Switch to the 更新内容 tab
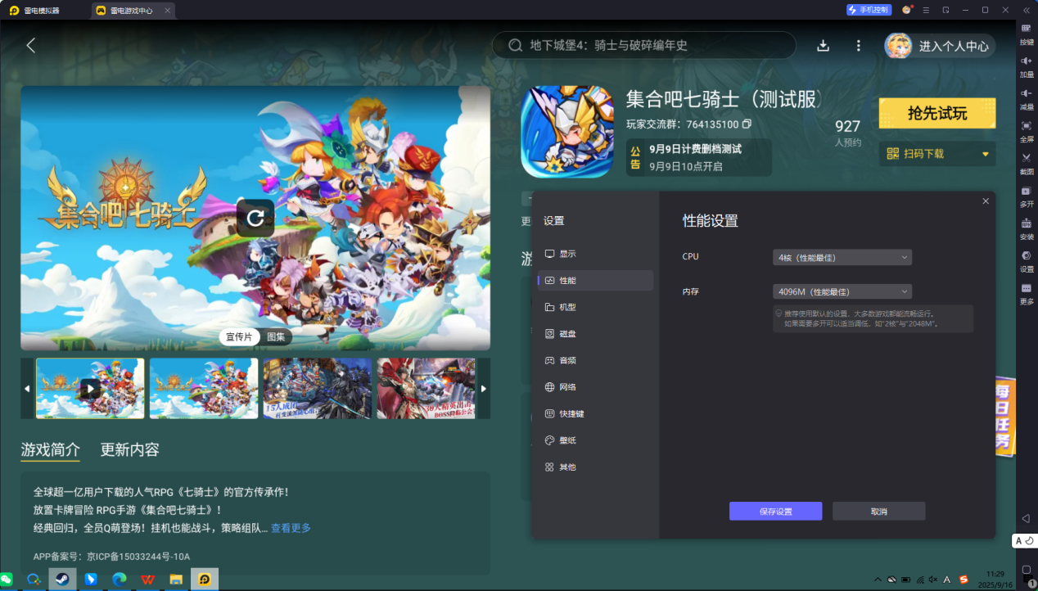Screen dimensions: 1038x591 pyautogui.click(x=129, y=450)
